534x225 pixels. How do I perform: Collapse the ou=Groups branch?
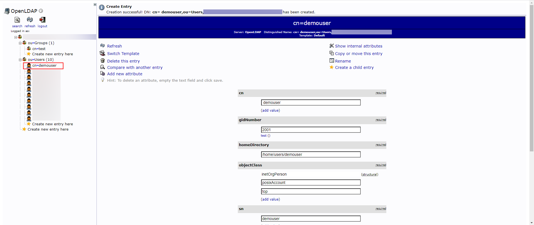pos(20,43)
